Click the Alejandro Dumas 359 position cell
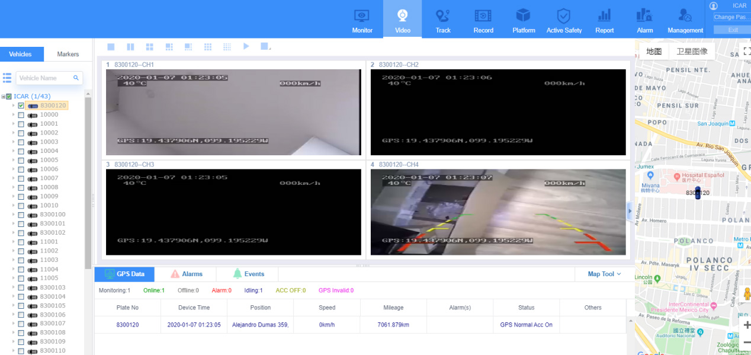The width and height of the screenshot is (751, 355). pyautogui.click(x=260, y=325)
